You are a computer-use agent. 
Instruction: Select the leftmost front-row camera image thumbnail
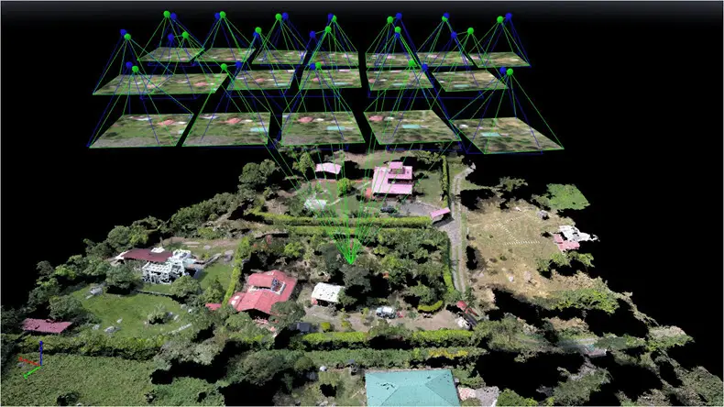(x=139, y=129)
